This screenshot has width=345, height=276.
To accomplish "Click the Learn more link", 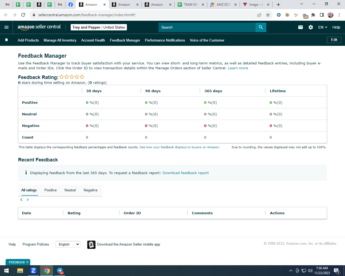I will tap(238, 68).
